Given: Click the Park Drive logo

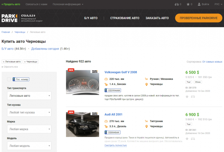Looking at the screenshot, I should (10, 18).
